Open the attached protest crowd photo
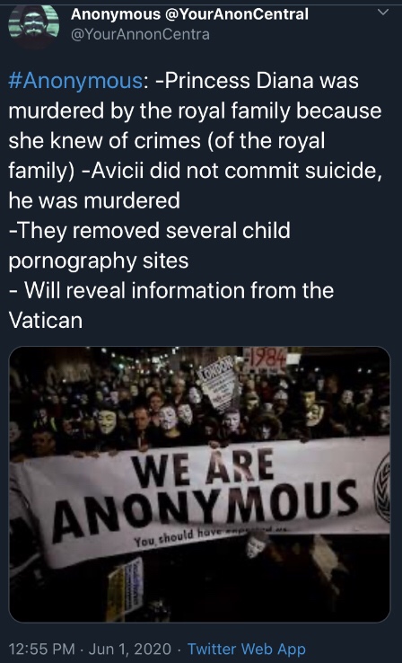Viewport: 402px width, 663px height. (200, 484)
